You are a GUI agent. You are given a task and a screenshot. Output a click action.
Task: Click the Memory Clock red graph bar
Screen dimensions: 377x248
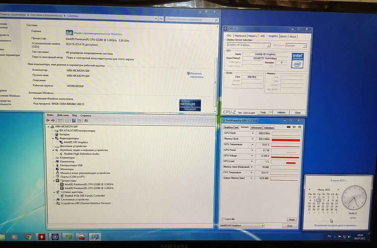286,140
